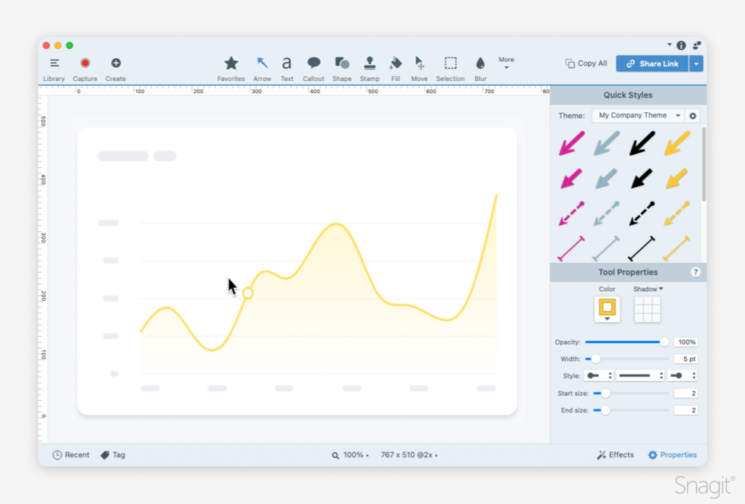Open the Style end cap dropdown
This screenshot has height=504, width=745.
click(682, 376)
